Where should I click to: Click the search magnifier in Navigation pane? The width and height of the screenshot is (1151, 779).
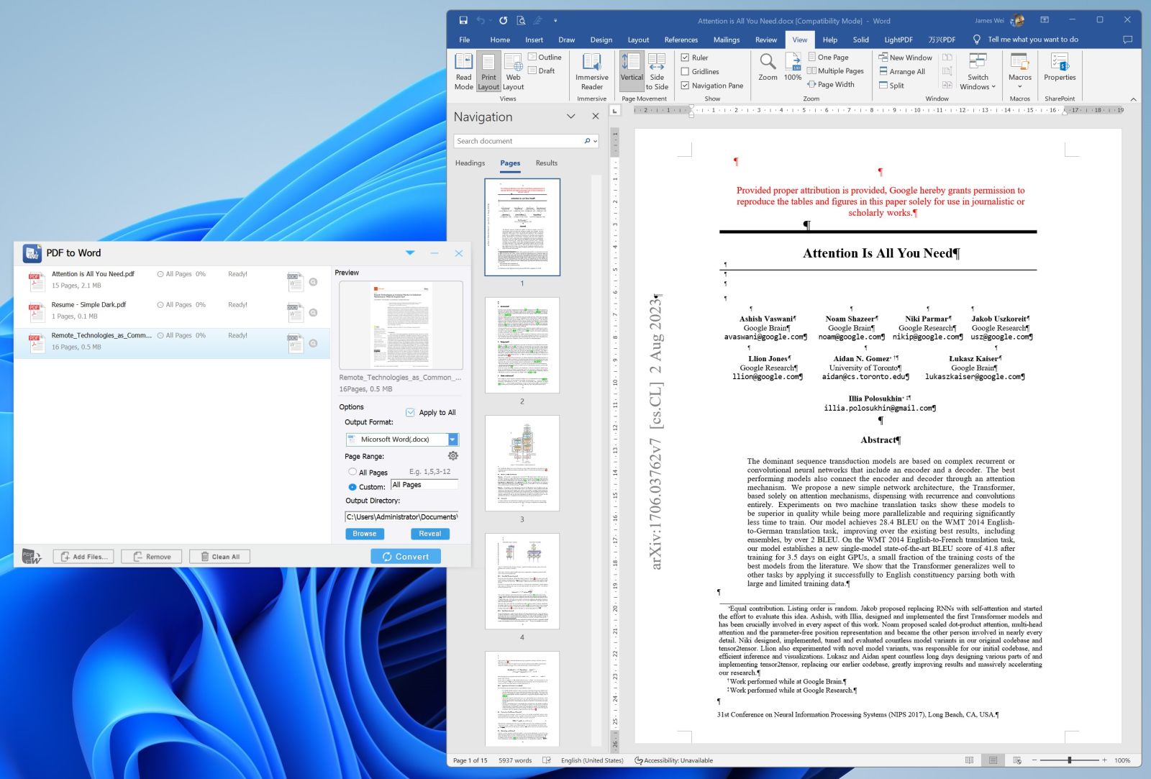pos(587,141)
